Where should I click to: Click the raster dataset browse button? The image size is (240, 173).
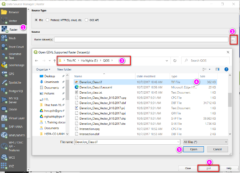[233, 40]
